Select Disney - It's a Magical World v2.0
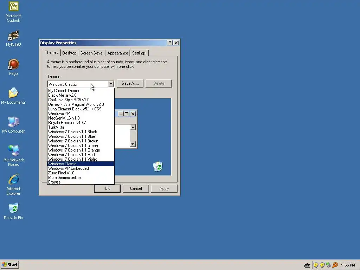 click(81, 104)
